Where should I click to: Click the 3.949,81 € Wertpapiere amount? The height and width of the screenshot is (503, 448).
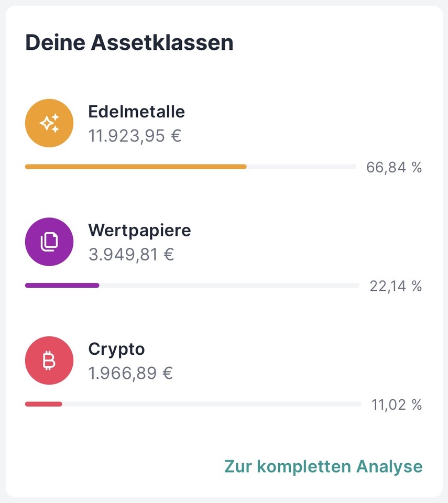[x=131, y=255]
